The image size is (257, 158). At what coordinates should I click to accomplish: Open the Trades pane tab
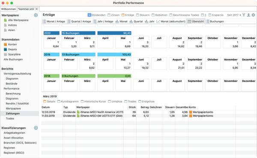point(130,101)
